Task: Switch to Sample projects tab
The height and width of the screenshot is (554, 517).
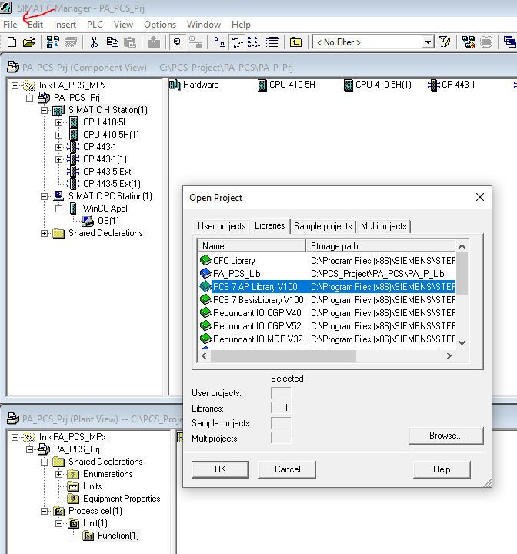Action: (323, 226)
